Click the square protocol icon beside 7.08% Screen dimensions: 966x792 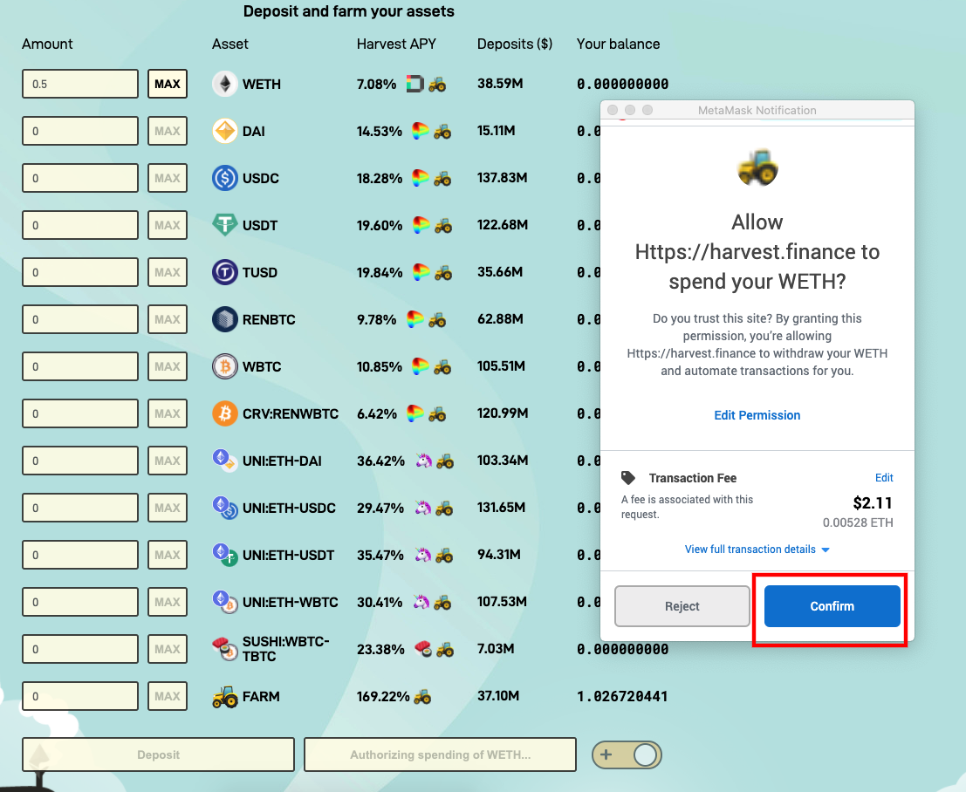pos(415,84)
